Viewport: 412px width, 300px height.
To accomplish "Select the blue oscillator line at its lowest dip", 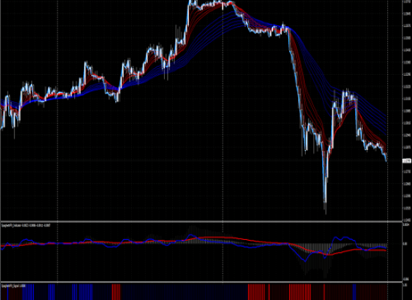I will 305,261.
